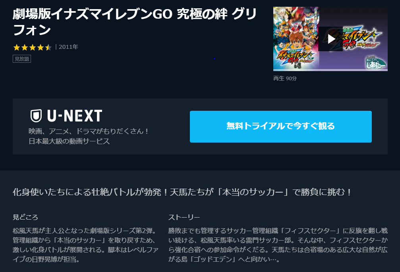Screen dimensions: 400x272
Task: Click the 日本最大級の動画サービス description text
Action: coord(69,141)
